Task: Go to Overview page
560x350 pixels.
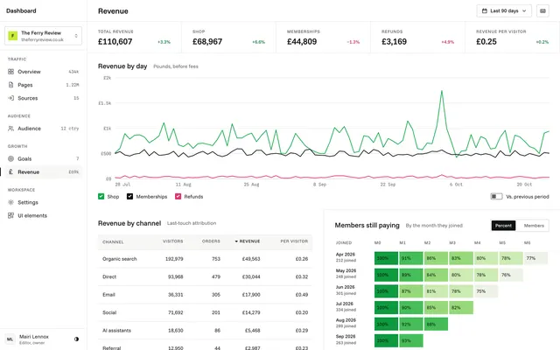Action: pos(43,72)
